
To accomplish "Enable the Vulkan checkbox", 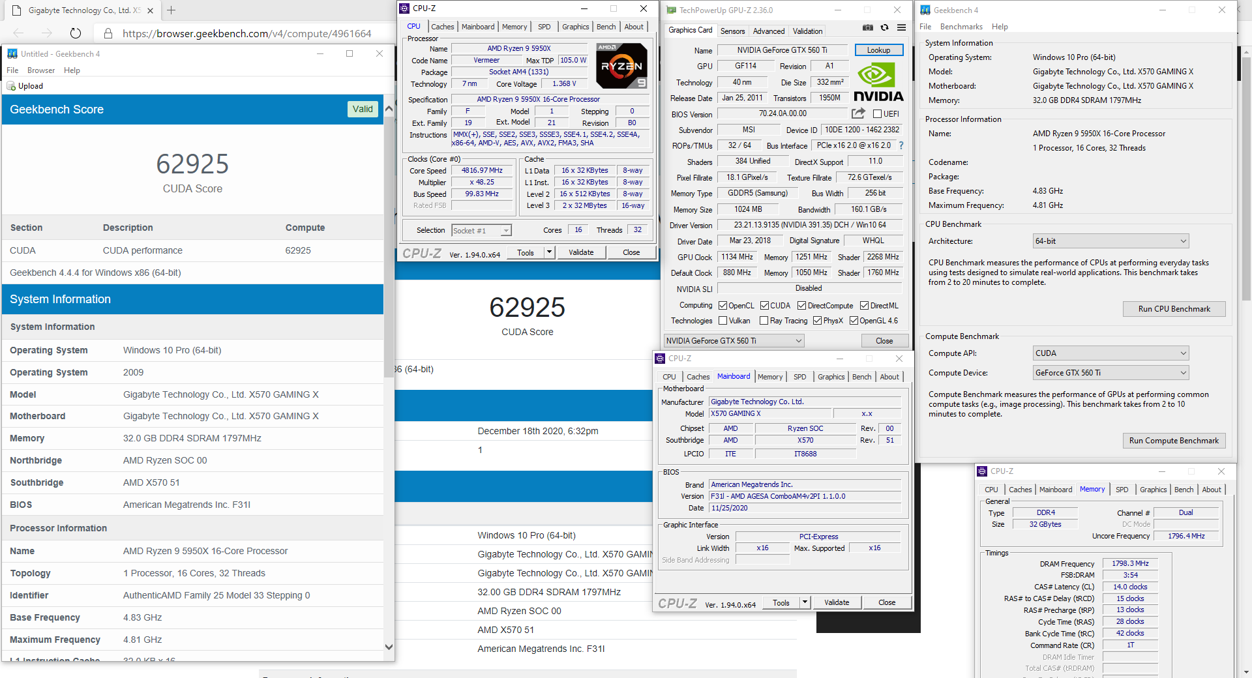I will click(x=723, y=320).
